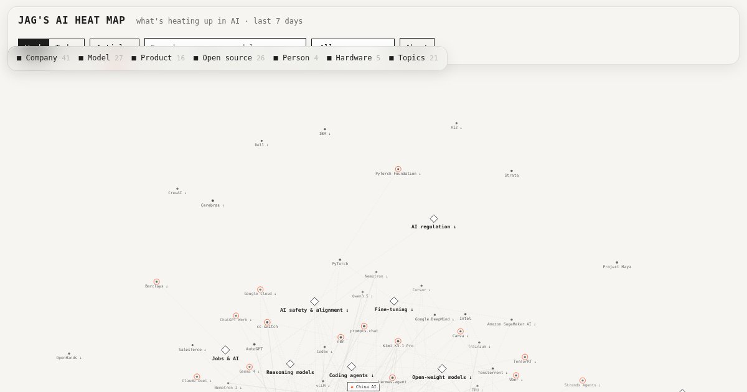
Task: Open the Canva node circle
Action: pos(461,332)
